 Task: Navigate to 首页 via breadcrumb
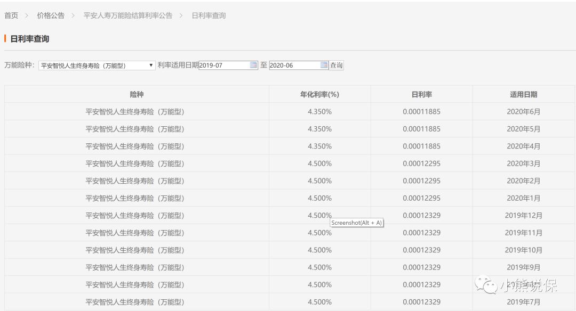click(11, 15)
